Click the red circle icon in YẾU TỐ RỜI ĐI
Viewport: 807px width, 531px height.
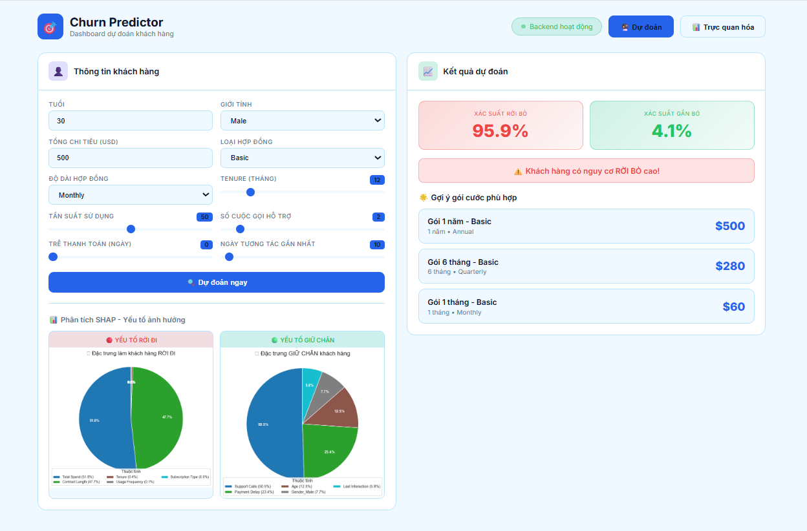[109, 340]
